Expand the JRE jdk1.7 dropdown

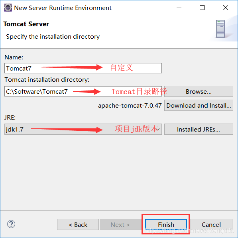[83, 129]
